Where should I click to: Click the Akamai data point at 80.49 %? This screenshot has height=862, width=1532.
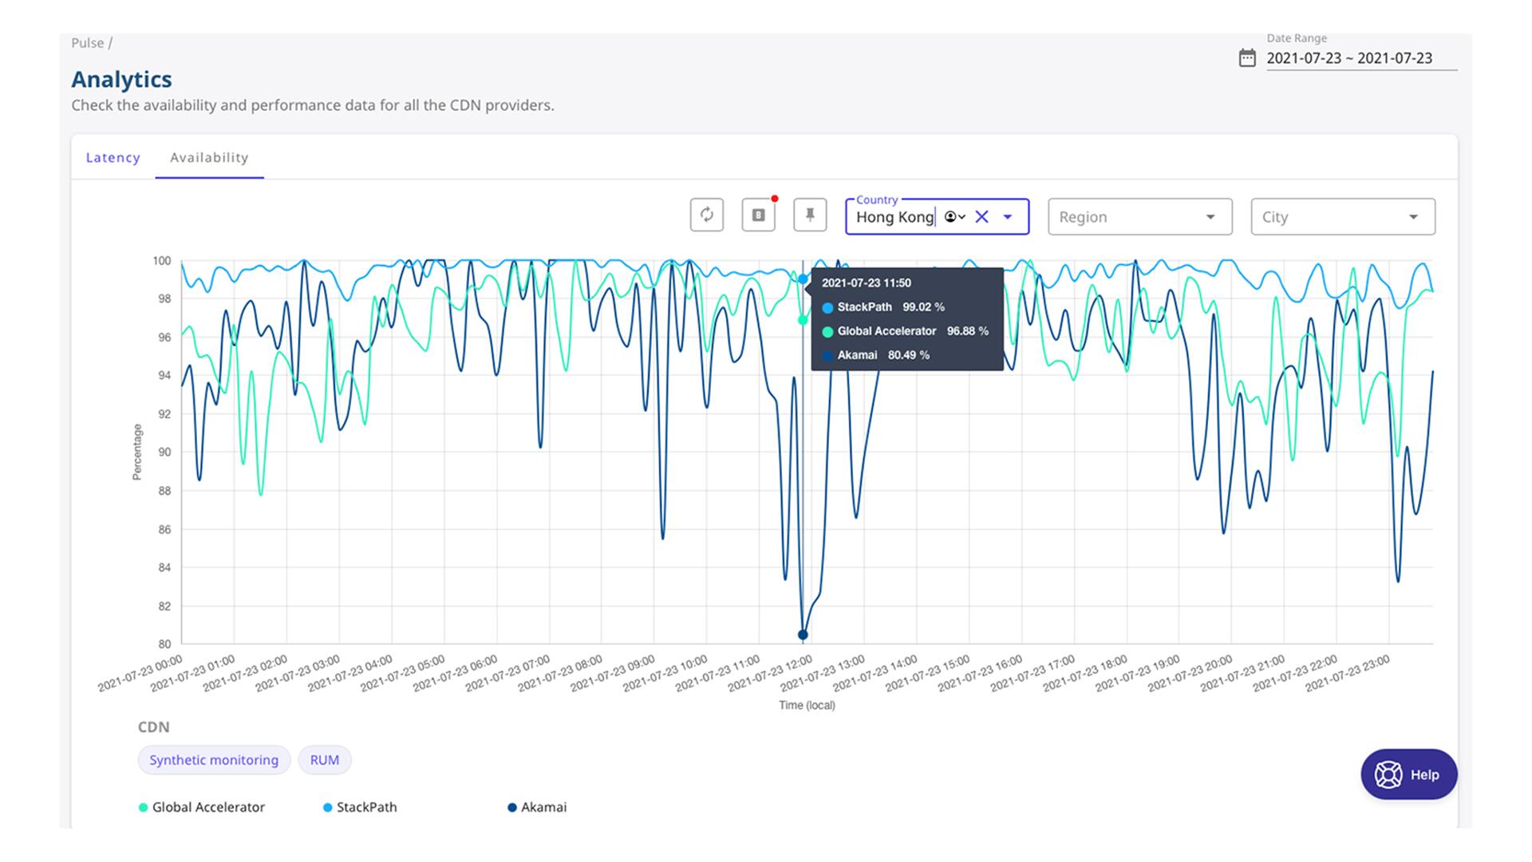(803, 635)
